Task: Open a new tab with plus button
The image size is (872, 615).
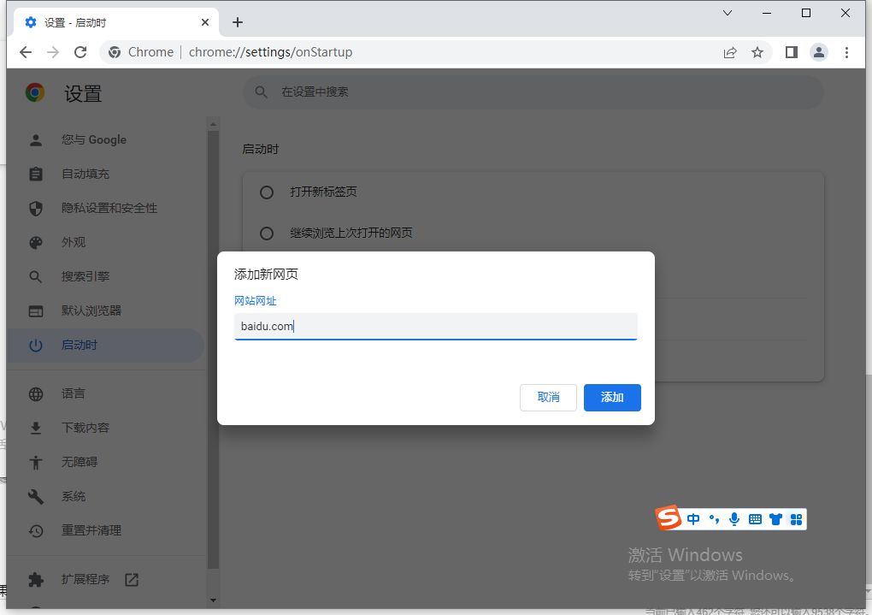Action: 238,22
